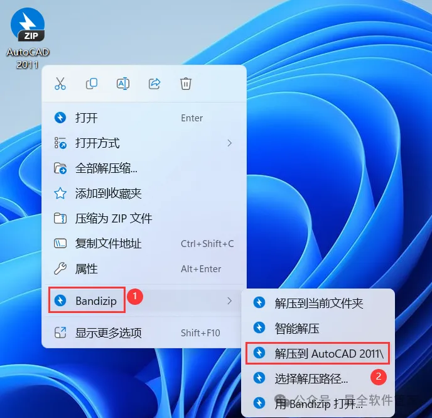Viewport: 432px width, 418px height.
Task: Select 显示更多选项 menu entry
Action: [144, 333]
